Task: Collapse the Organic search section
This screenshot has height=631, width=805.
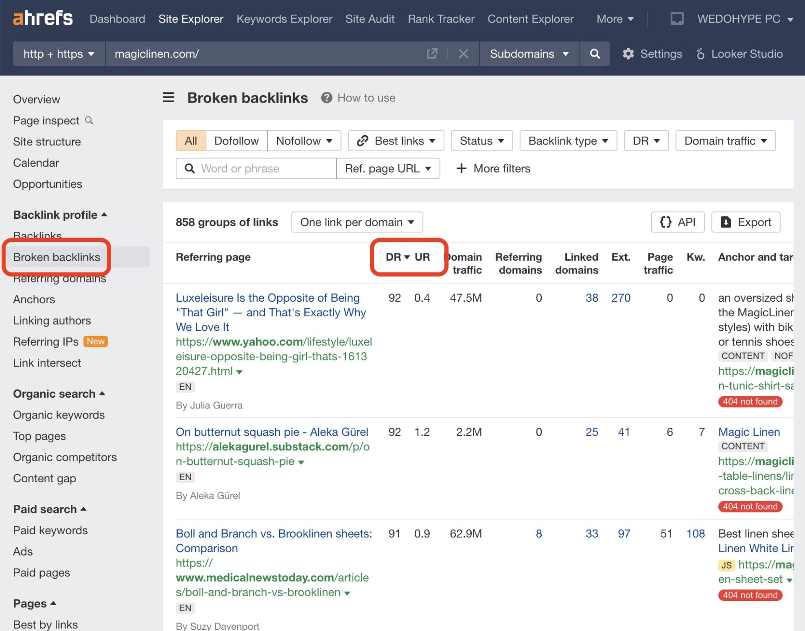Action: [59, 393]
